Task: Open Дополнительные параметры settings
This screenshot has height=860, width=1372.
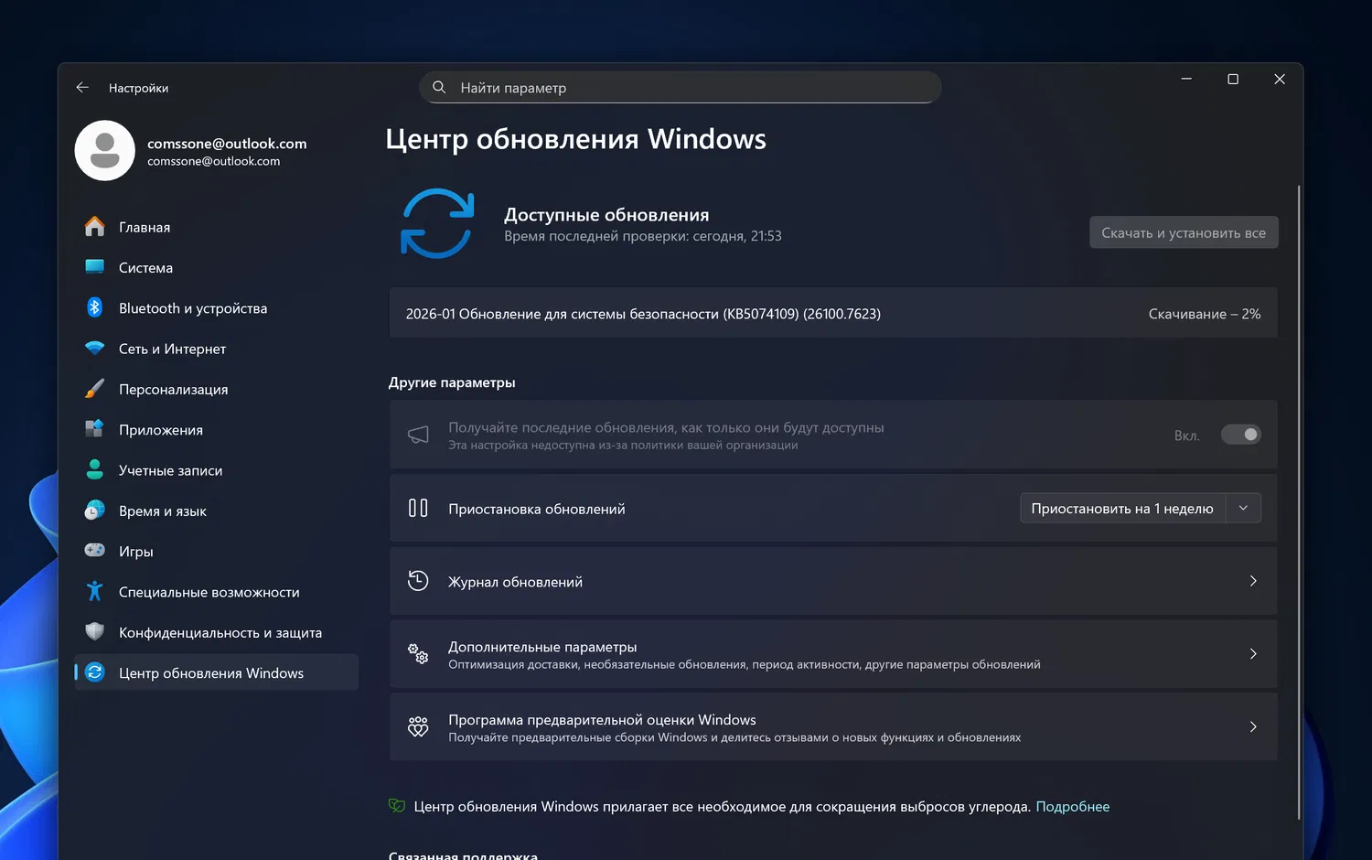Action: 833,653
